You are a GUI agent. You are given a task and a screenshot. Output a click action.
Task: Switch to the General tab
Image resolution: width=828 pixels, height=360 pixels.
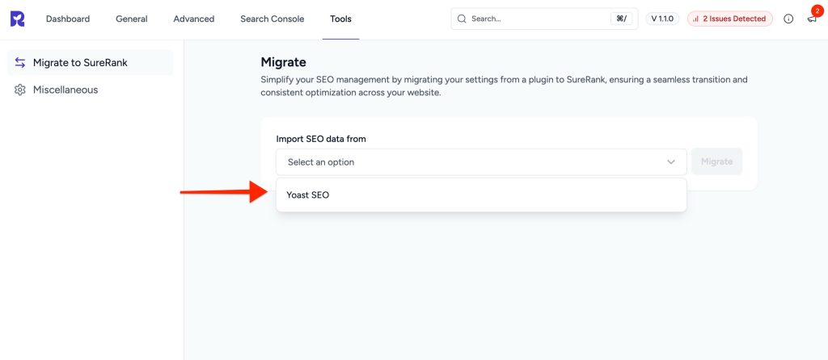point(132,19)
